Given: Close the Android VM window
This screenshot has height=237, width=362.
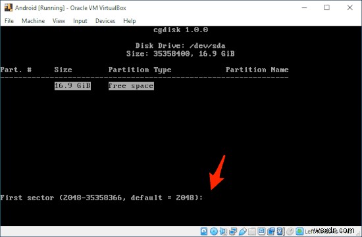Looking at the screenshot, I should [x=349, y=8].
